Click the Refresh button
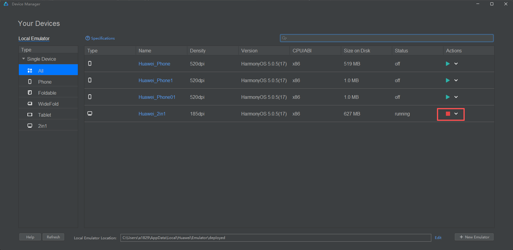This screenshot has width=513, height=250. 53,237
